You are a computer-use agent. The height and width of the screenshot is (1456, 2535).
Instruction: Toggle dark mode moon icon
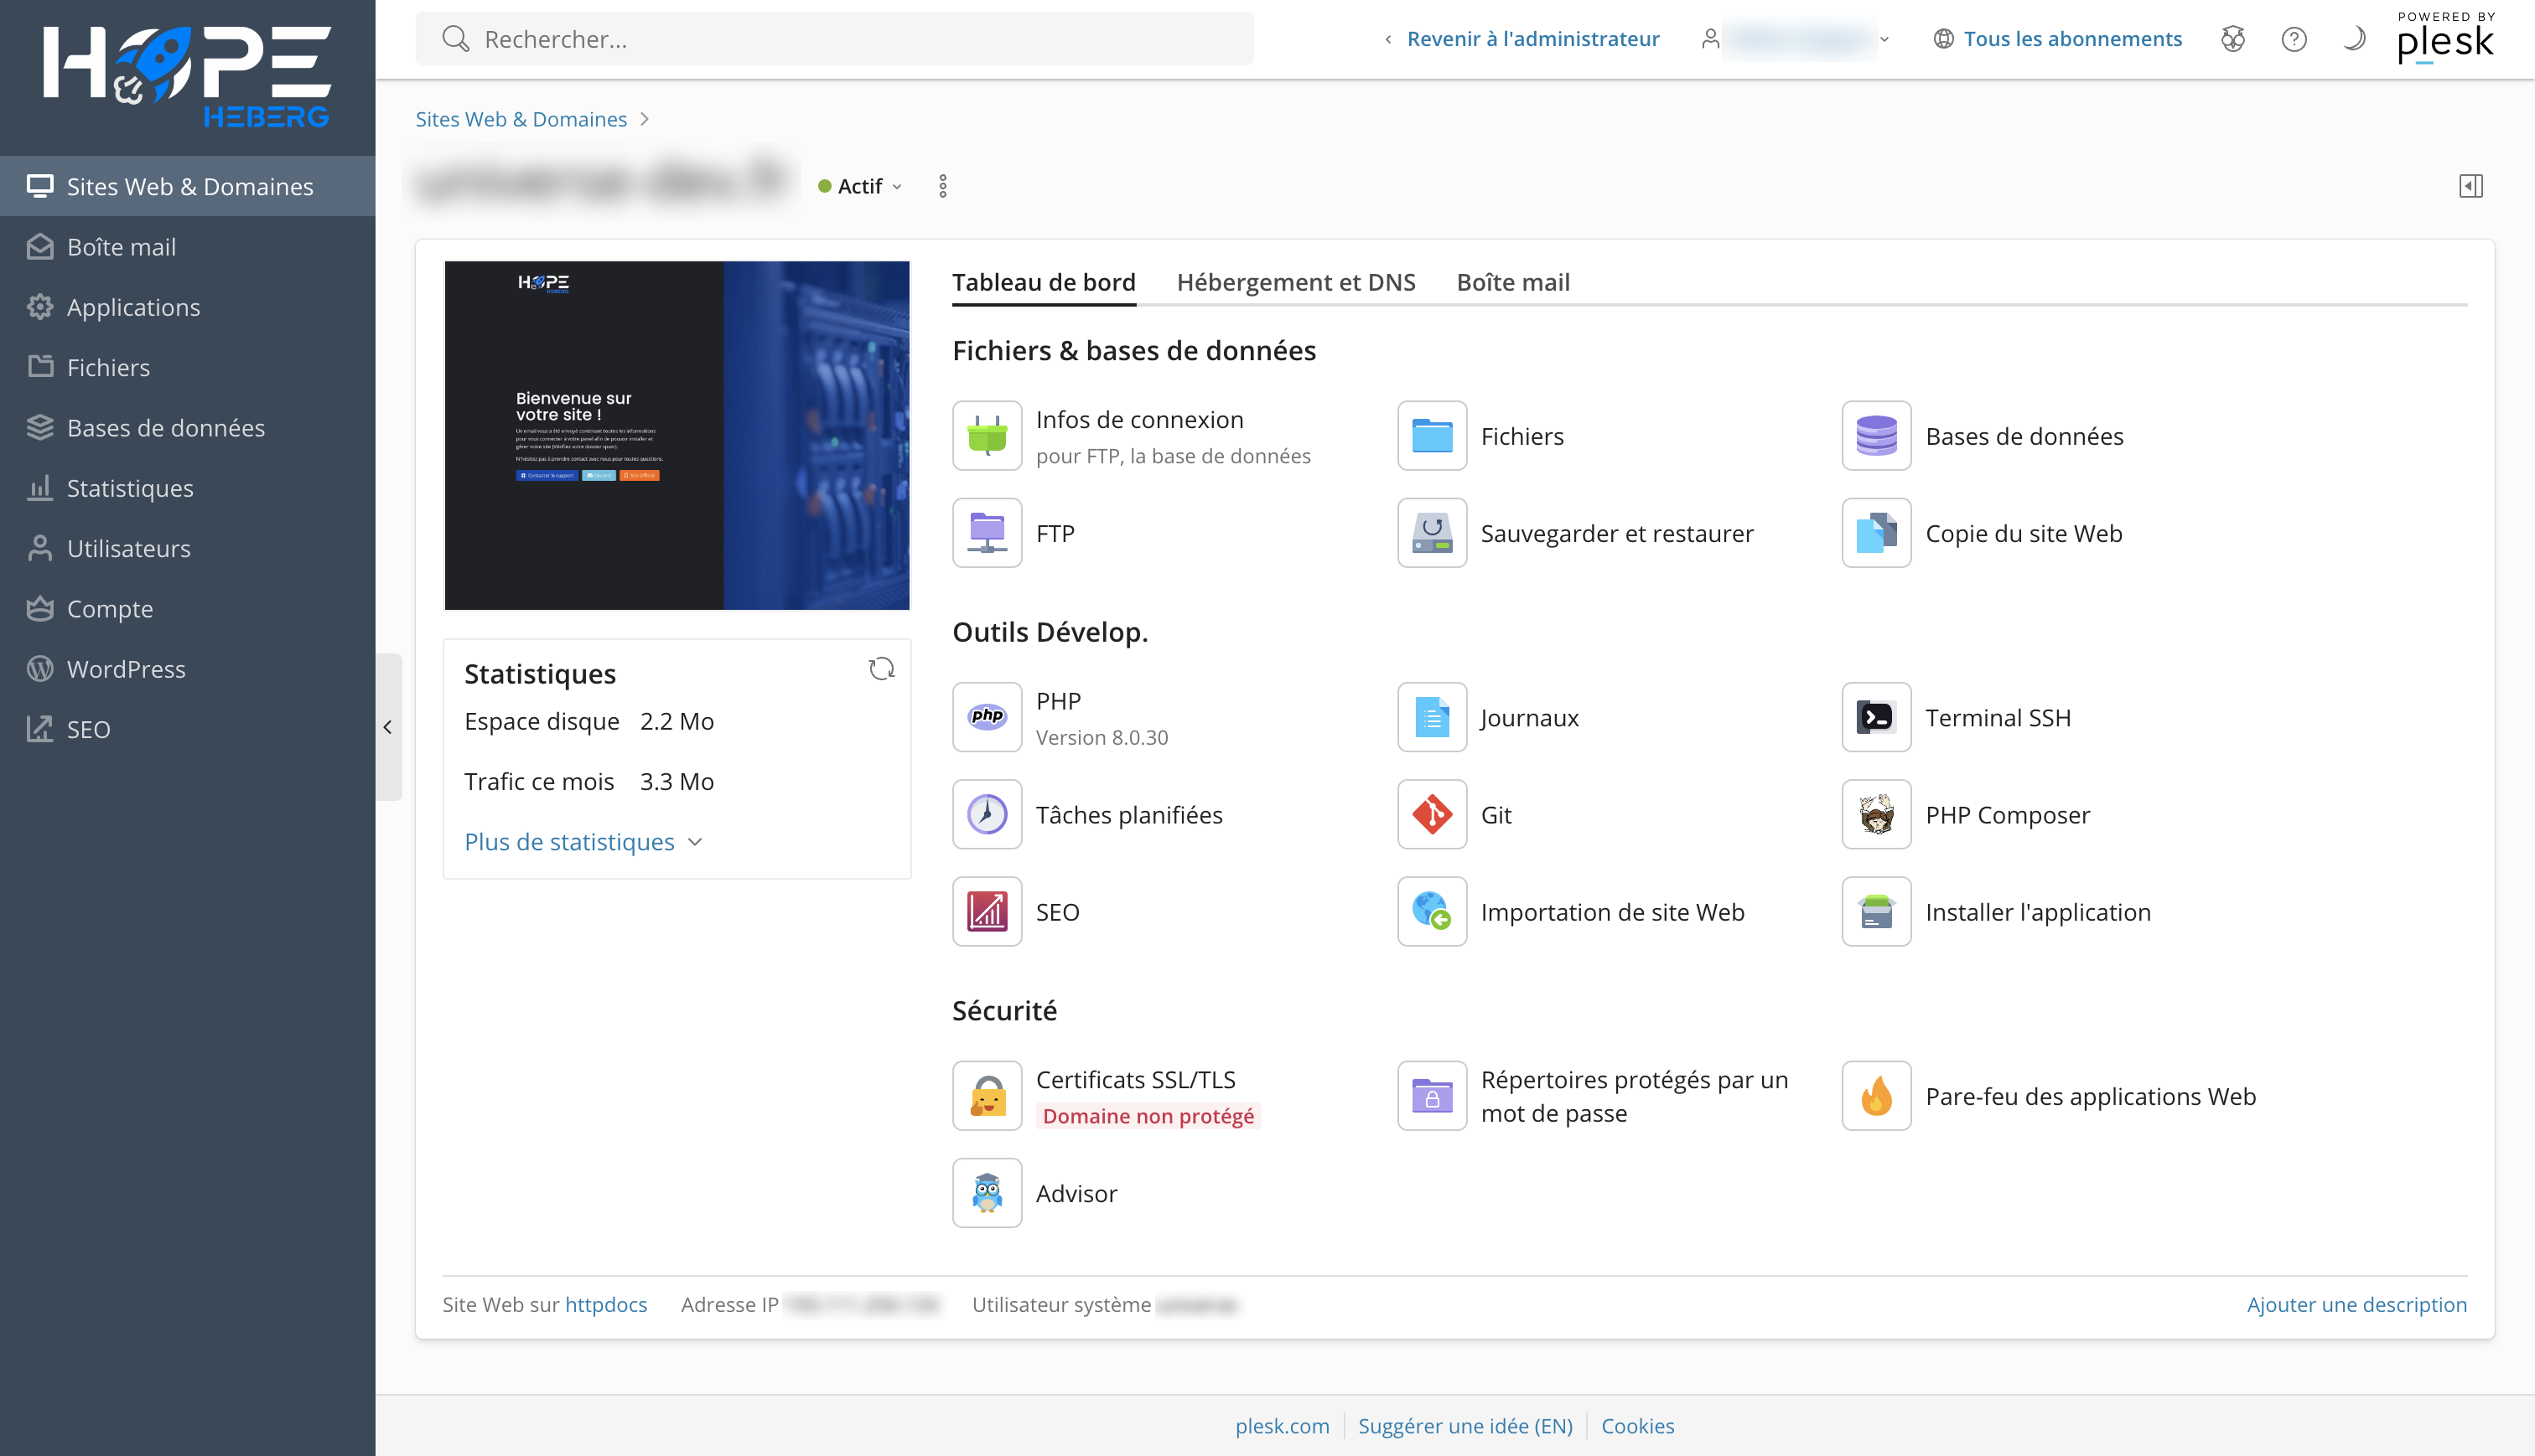tap(2354, 39)
